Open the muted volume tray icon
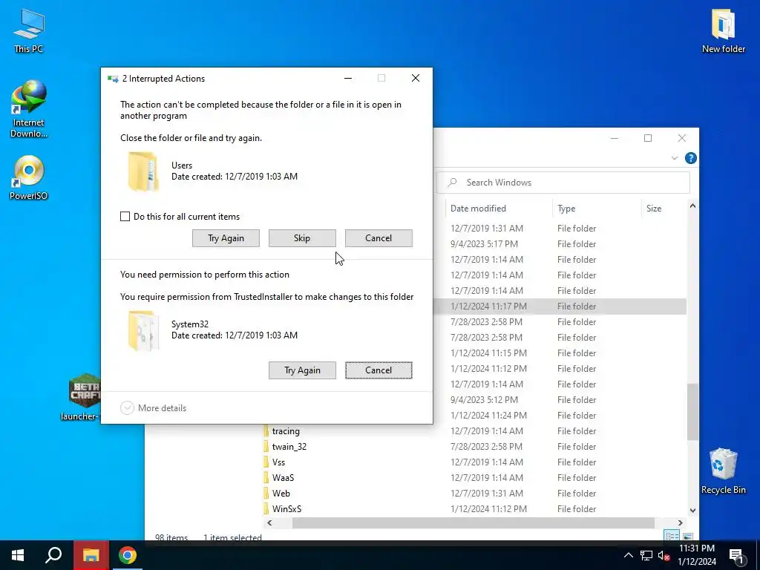Viewport: 760px width, 570px height. point(664,555)
